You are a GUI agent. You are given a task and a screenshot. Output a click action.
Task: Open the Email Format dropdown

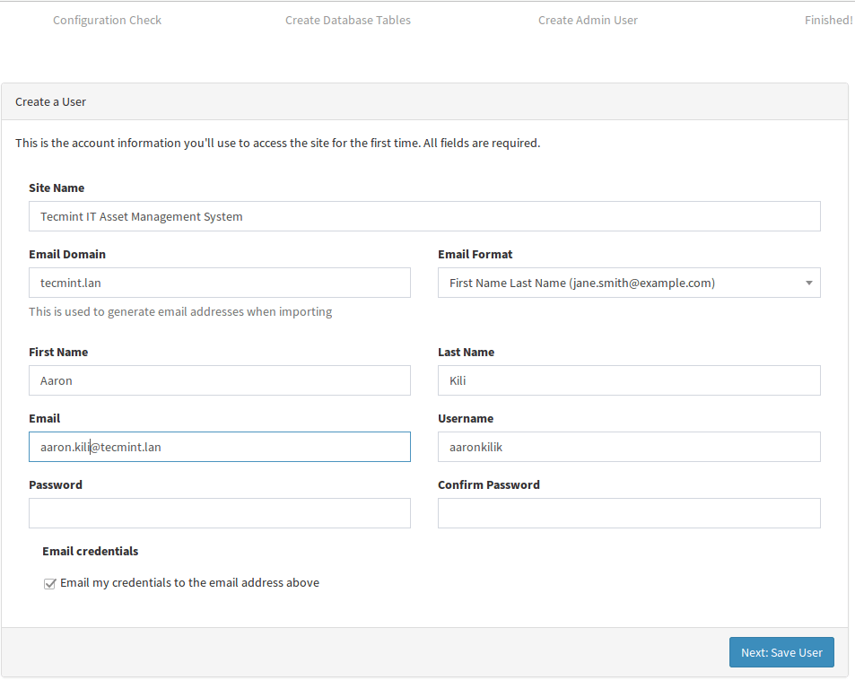point(629,283)
